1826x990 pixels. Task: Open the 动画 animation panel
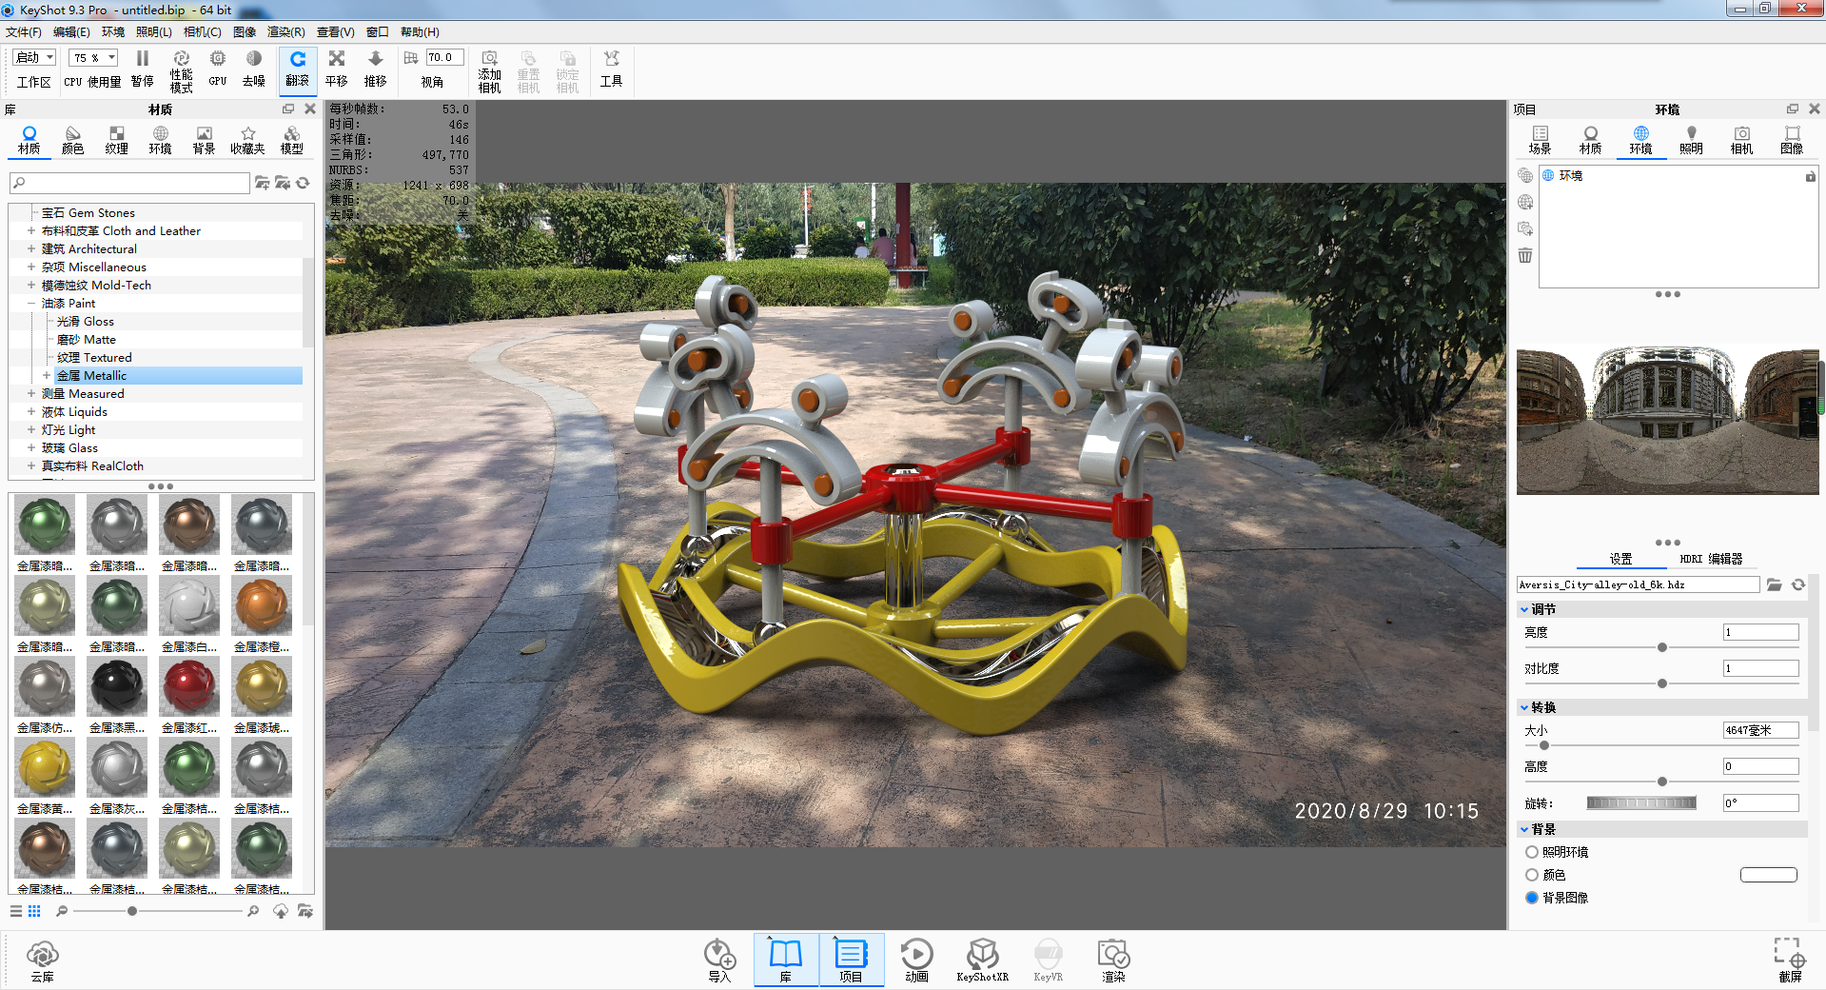[x=916, y=960]
